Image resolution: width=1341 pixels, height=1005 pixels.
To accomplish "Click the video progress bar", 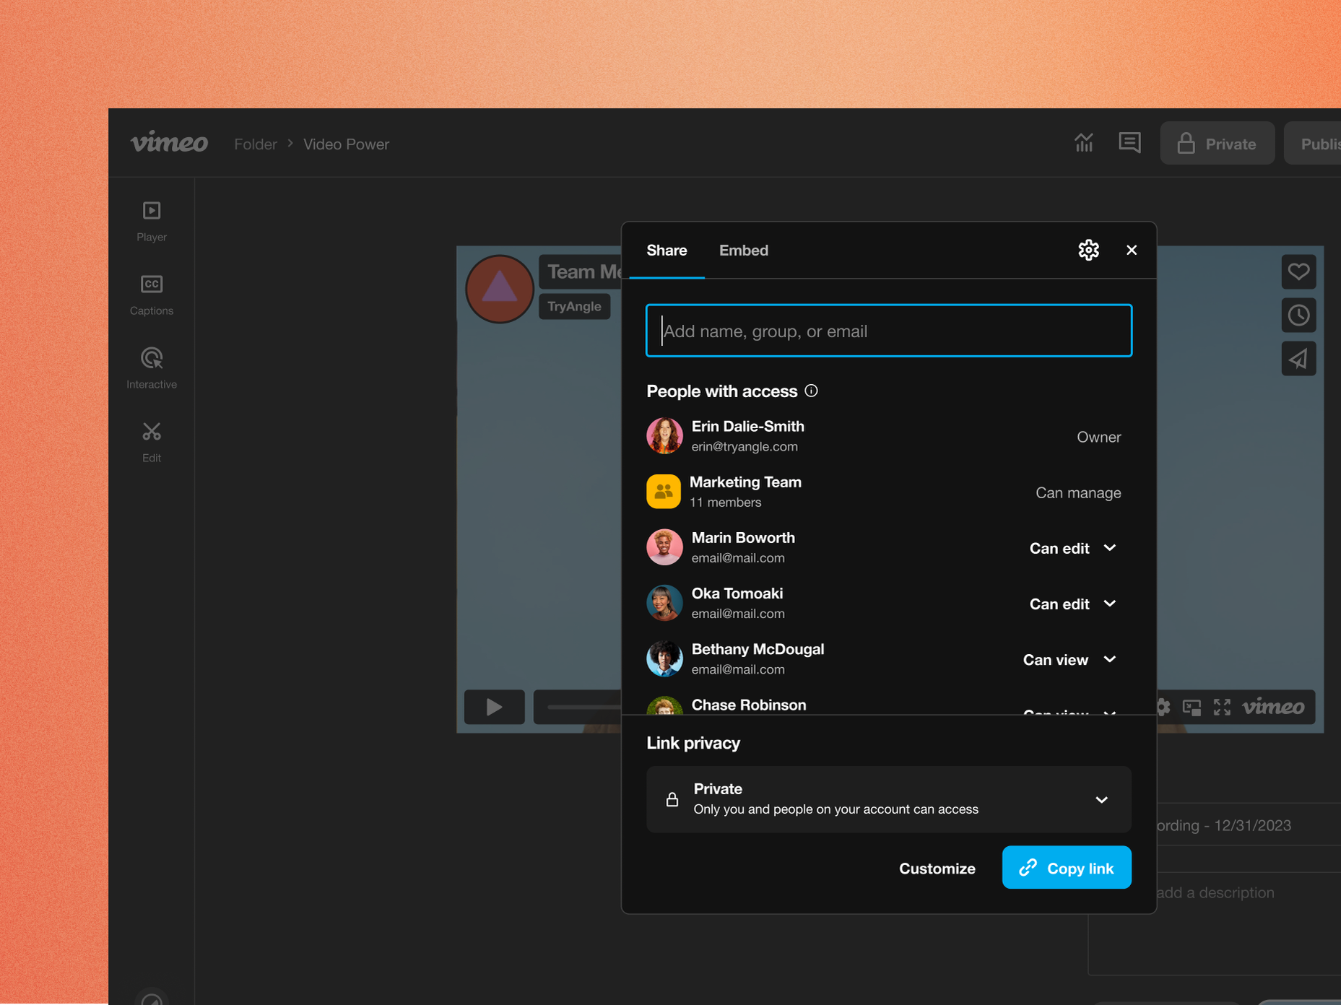I will (583, 707).
